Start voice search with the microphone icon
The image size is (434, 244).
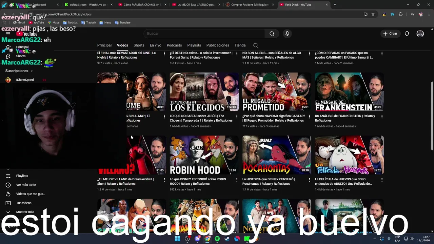(287, 34)
